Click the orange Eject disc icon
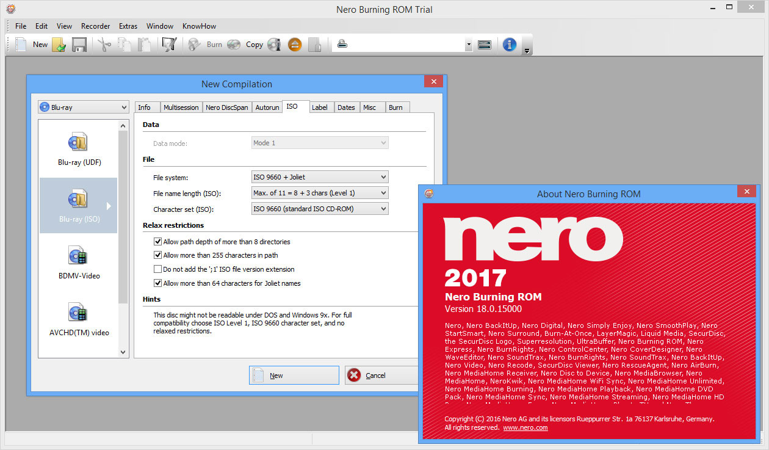 click(x=295, y=45)
